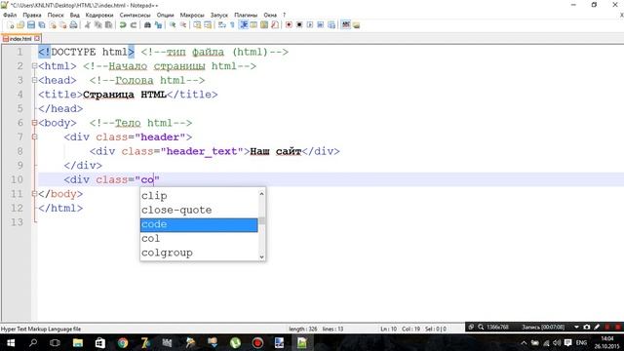The image size is (624, 351).
Task: Open the recorder overlay dropdown arrow
Action: click(576, 328)
